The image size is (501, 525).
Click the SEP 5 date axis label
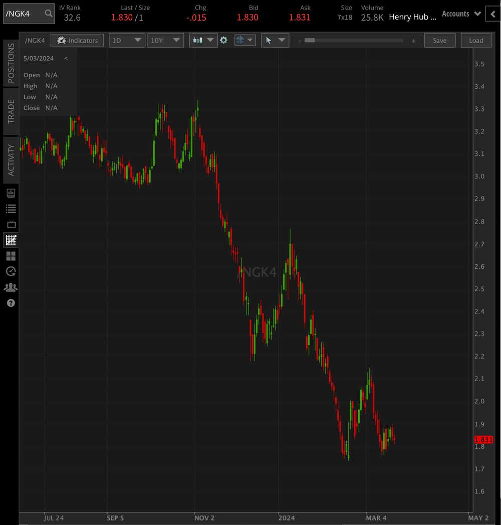[x=115, y=518]
